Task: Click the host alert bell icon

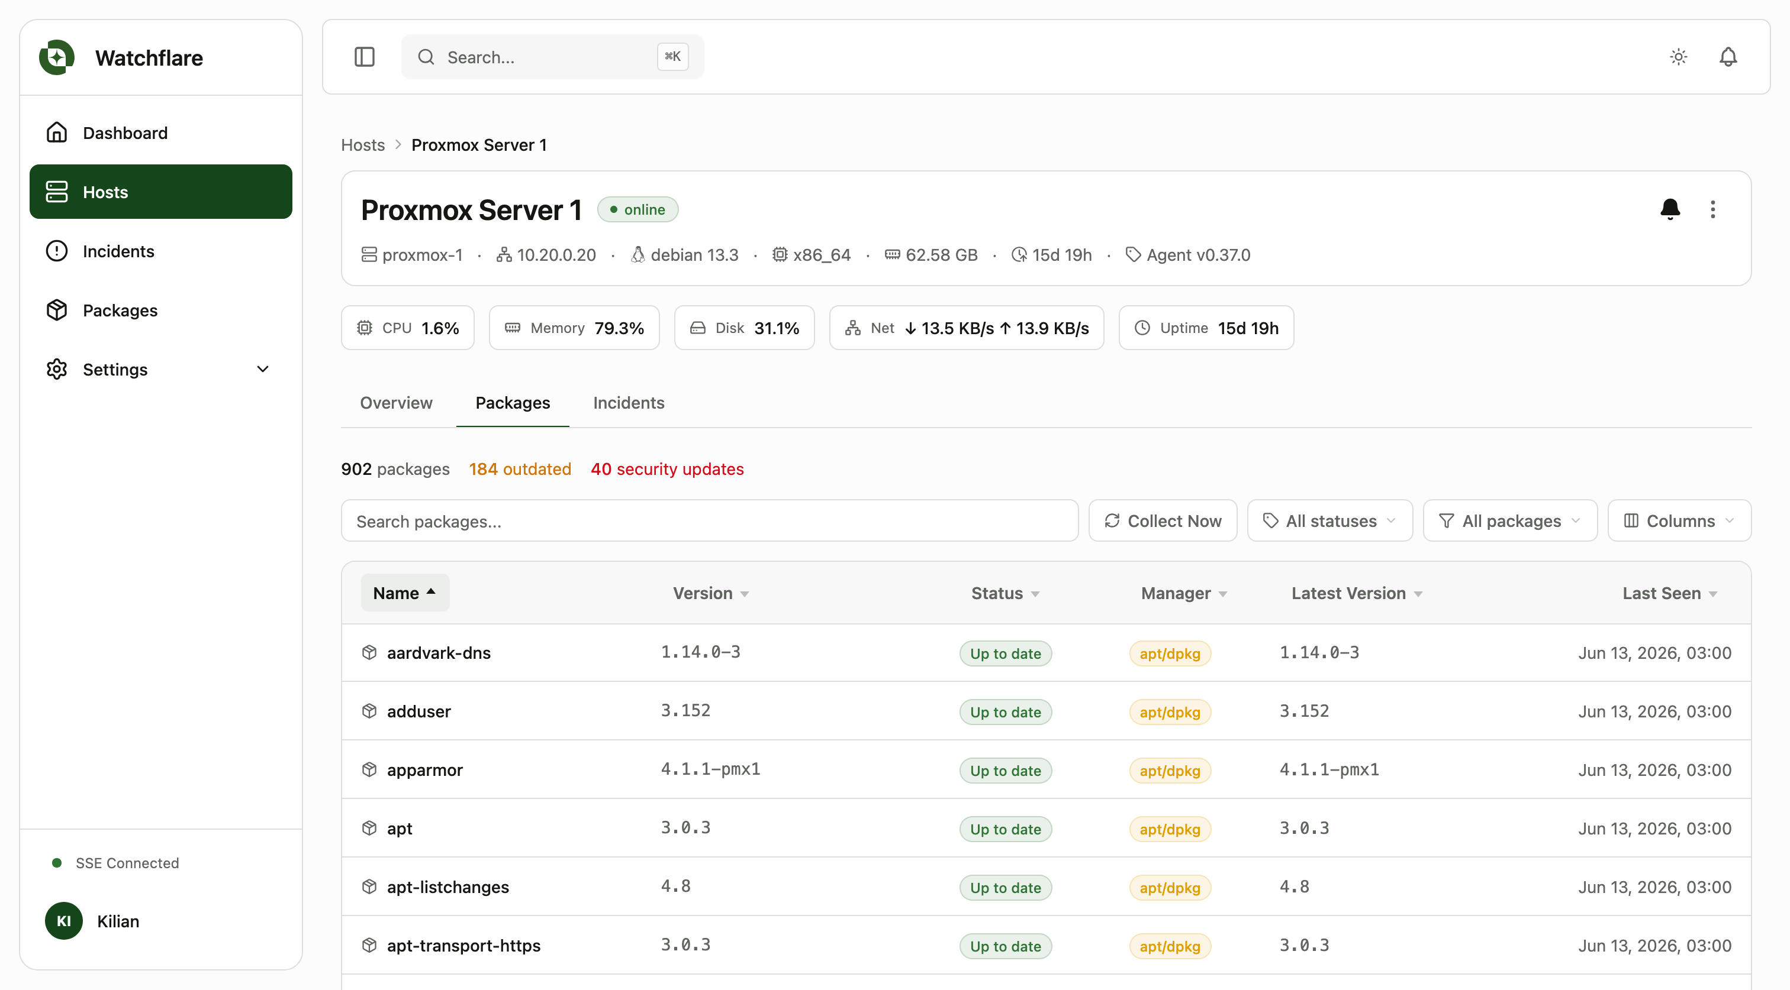Action: [x=1670, y=209]
